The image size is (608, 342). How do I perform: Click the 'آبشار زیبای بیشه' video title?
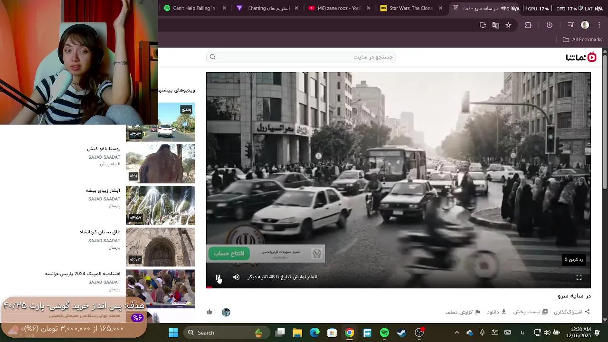(103, 190)
